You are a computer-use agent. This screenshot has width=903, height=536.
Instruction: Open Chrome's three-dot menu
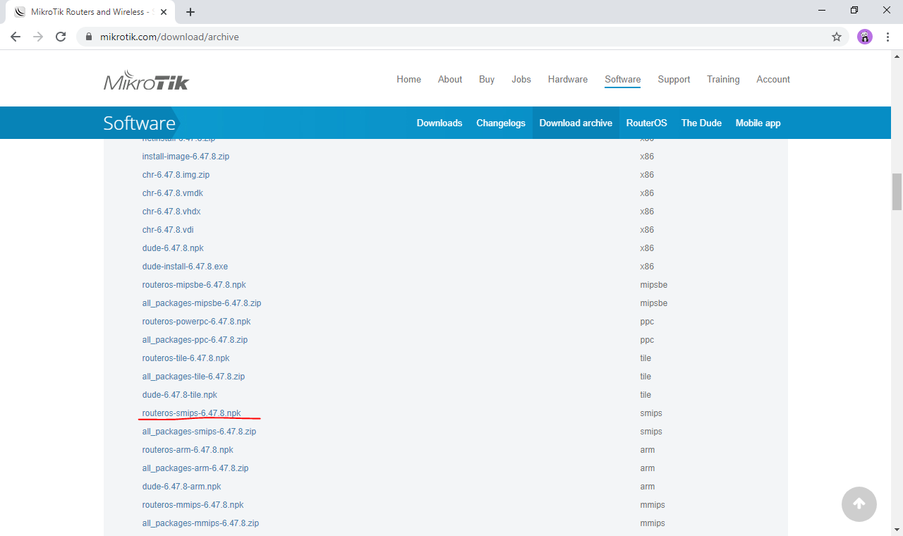pos(887,37)
